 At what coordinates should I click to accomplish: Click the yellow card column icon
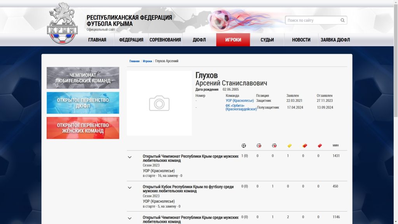(289, 146)
